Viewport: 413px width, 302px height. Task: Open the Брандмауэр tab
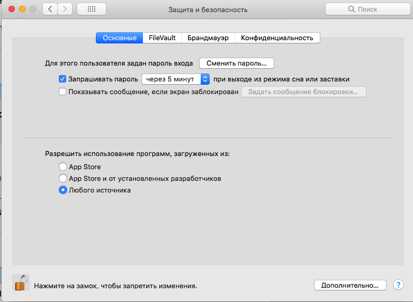click(208, 38)
